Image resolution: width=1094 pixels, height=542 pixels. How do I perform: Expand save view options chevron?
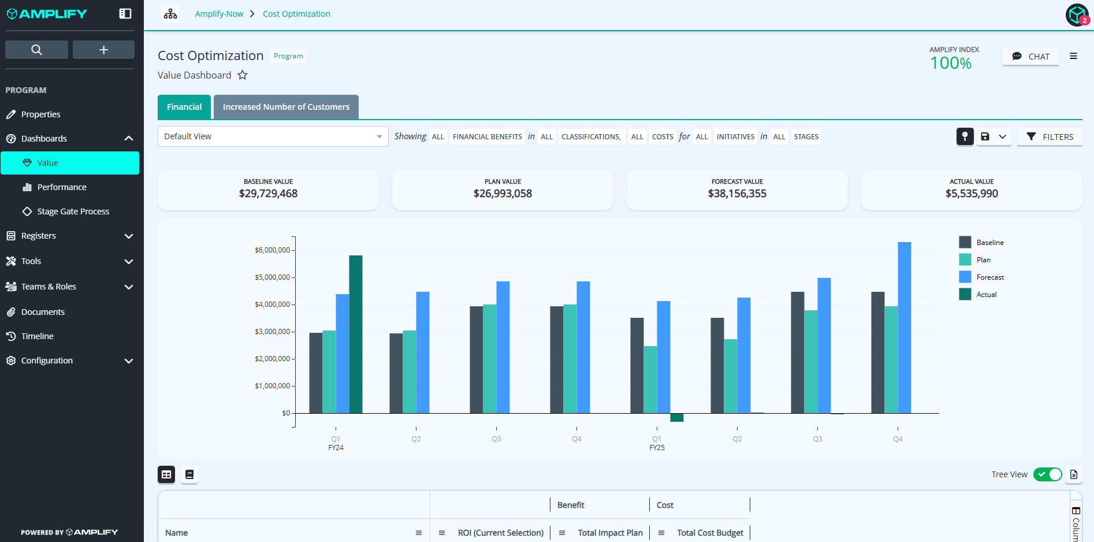(1003, 136)
